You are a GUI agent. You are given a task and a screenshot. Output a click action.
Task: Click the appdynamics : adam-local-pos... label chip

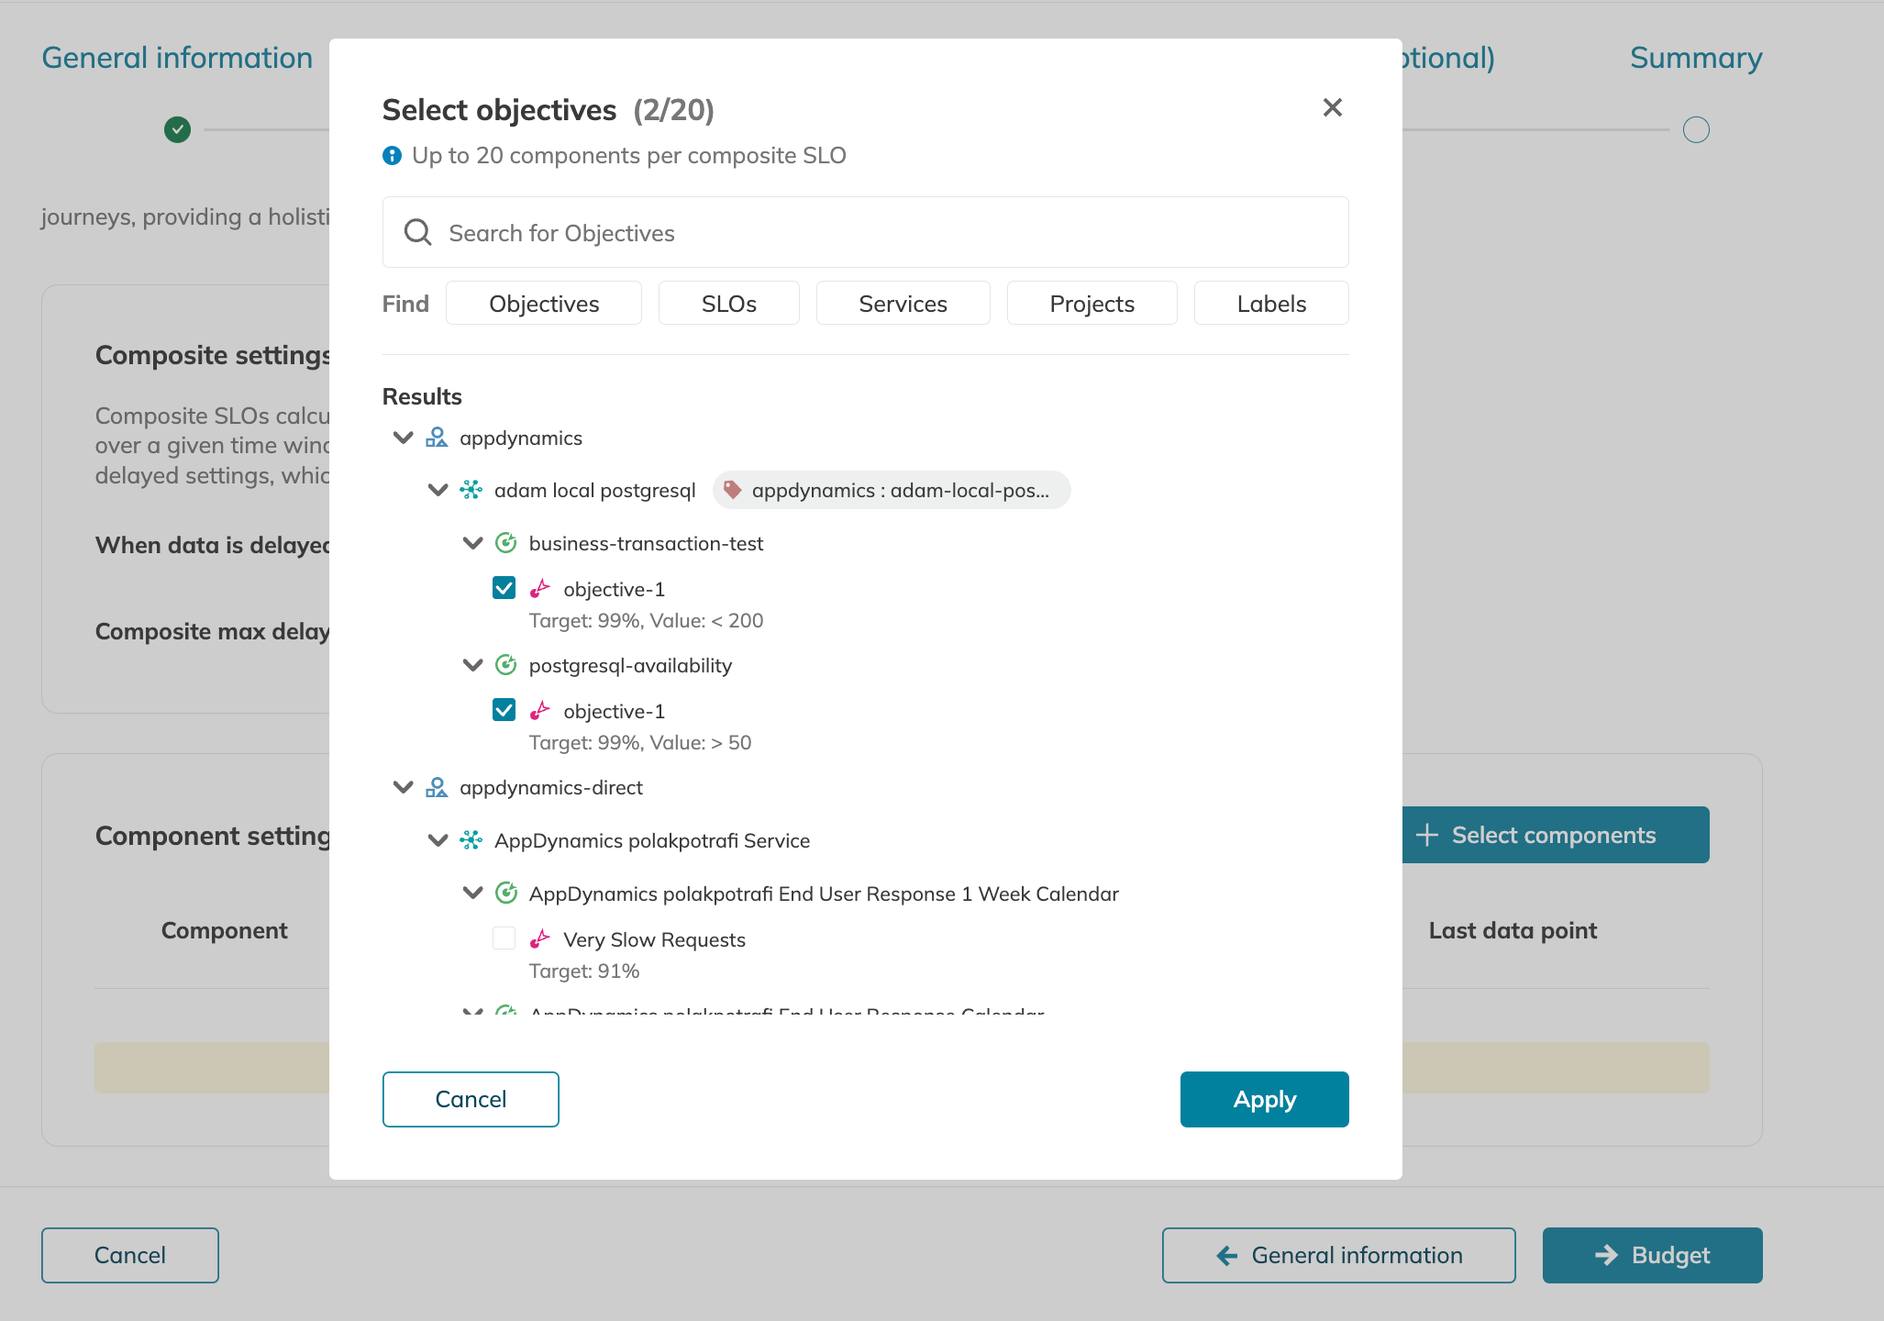coord(892,490)
